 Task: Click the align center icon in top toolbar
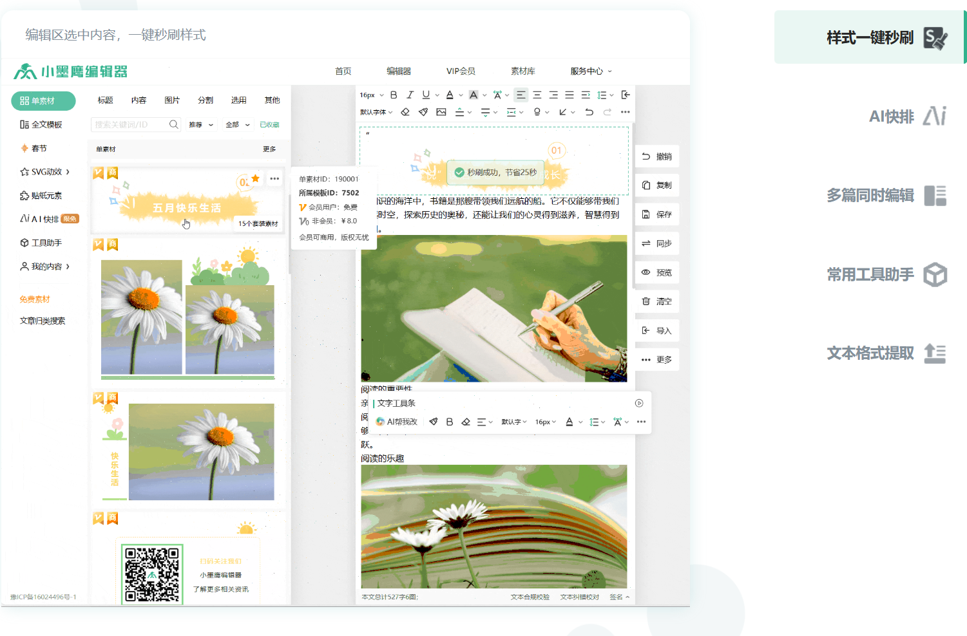[537, 95]
